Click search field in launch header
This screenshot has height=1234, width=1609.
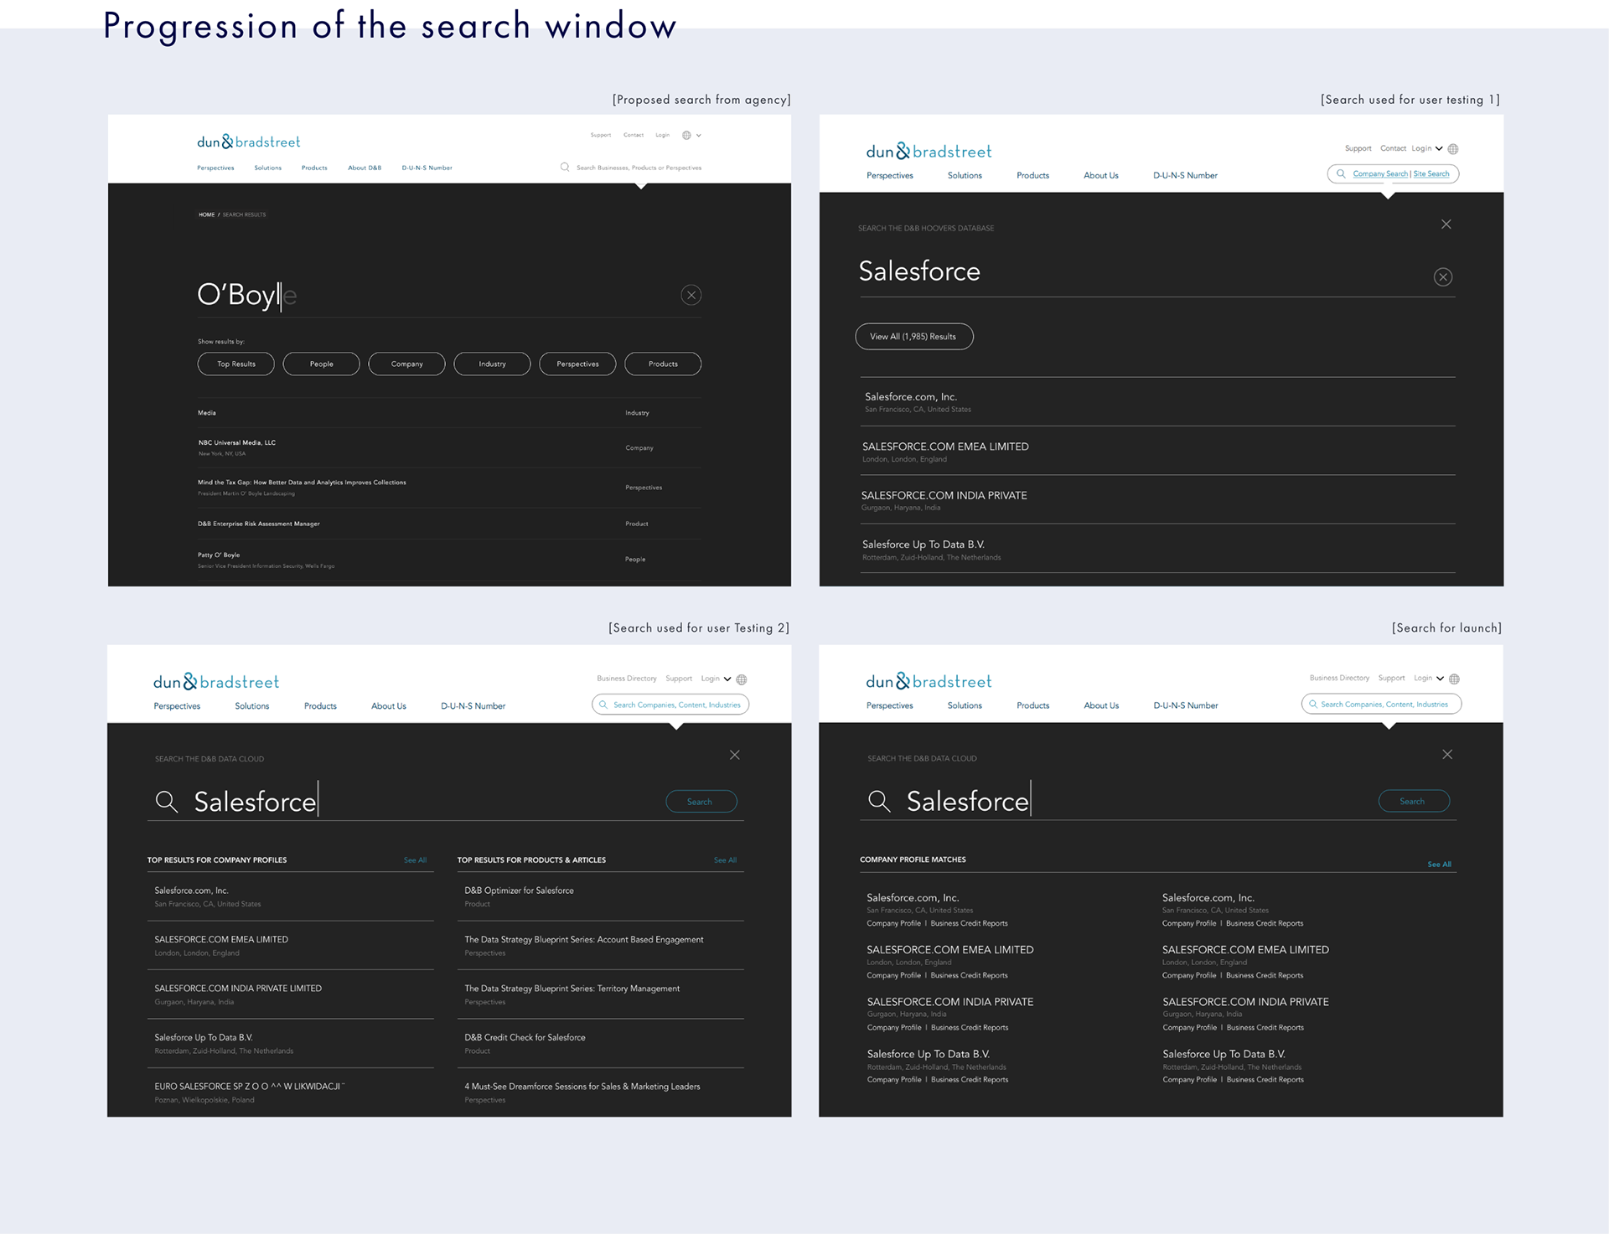(x=1381, y=705)
